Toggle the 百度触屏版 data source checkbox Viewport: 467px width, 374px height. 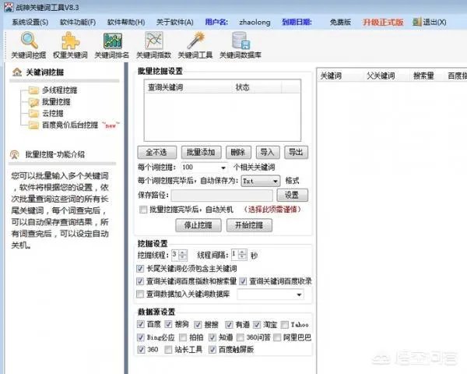coord(212,350)
